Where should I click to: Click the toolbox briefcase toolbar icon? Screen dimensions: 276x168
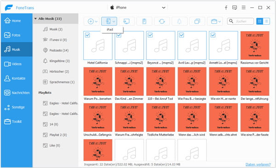tap(214, 22)
